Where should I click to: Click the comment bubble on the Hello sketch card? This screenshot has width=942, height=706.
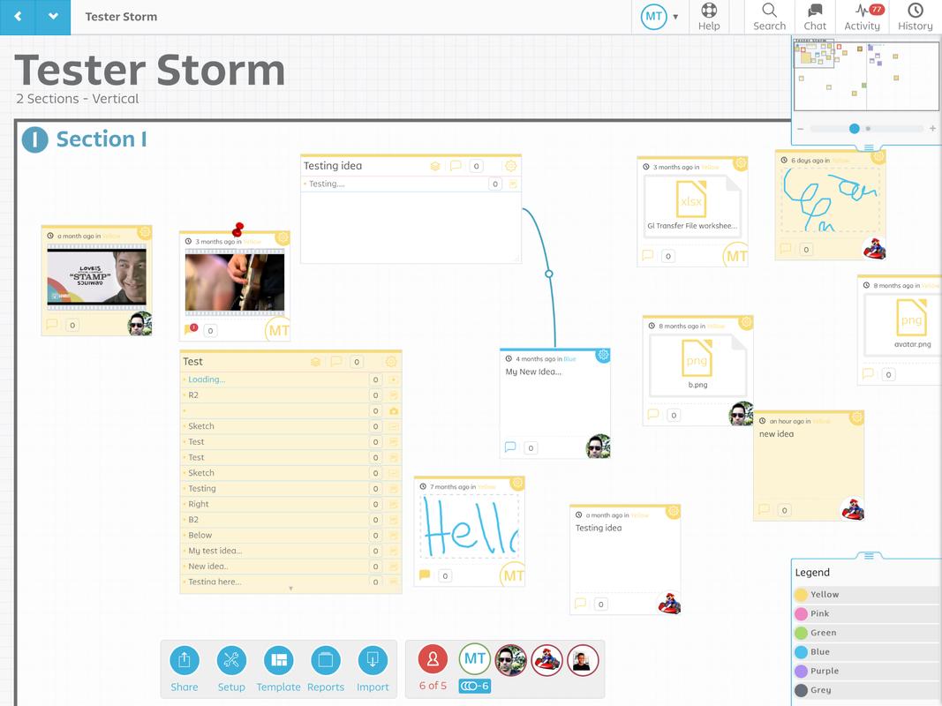[x=426, y=574]
